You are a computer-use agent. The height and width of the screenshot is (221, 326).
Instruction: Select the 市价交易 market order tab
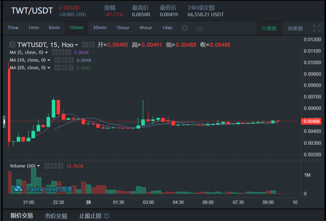coord(56,216)
